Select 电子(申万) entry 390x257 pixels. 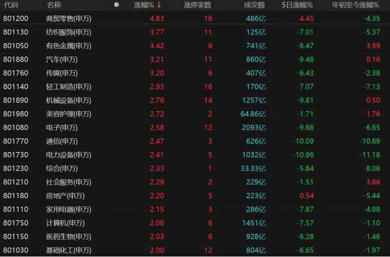pyautogui.click(x=62, y=128)
